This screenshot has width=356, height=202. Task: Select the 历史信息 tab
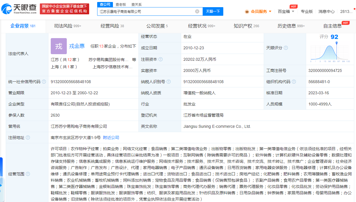click(x=291, y=26)
